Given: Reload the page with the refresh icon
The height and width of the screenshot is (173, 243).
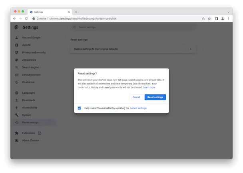Looking at the screenshot, I should [x=26, y=19].
